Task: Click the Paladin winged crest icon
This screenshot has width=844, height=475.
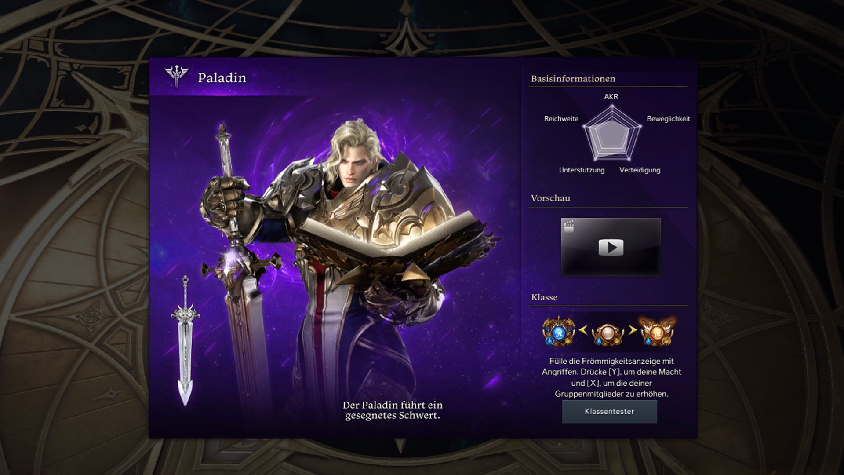Action: click(x=176, y=76)
